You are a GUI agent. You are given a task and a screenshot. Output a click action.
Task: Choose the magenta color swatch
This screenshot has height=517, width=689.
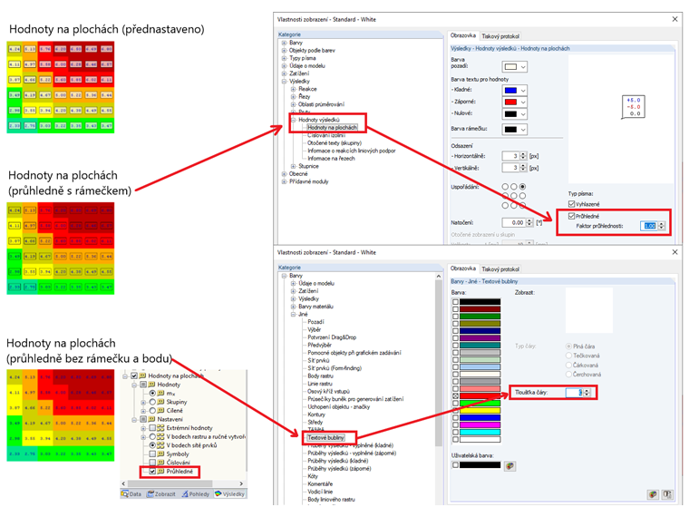coord(480,425)
